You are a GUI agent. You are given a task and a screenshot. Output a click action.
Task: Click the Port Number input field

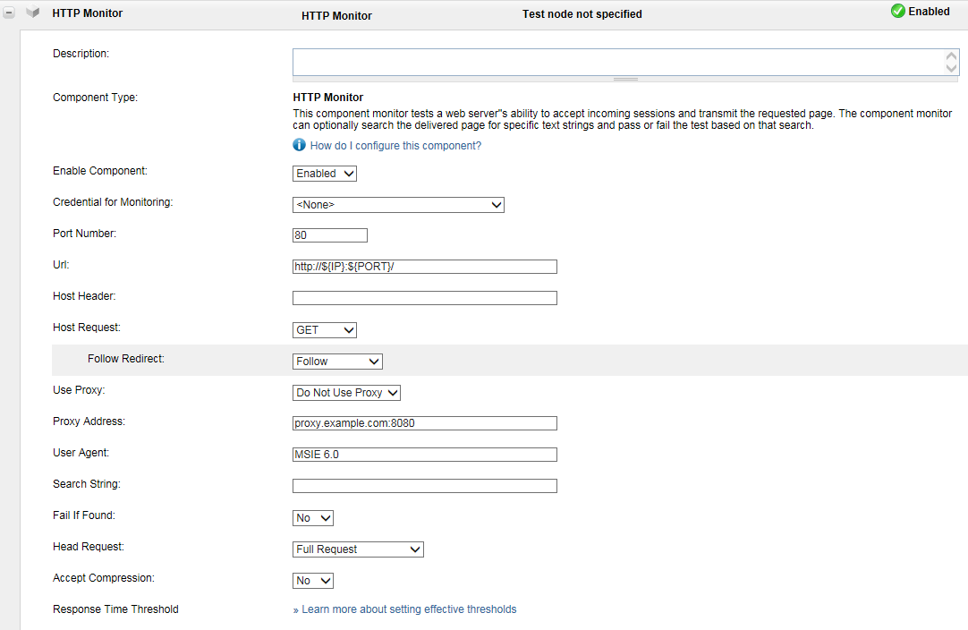(x=329, y=235)
